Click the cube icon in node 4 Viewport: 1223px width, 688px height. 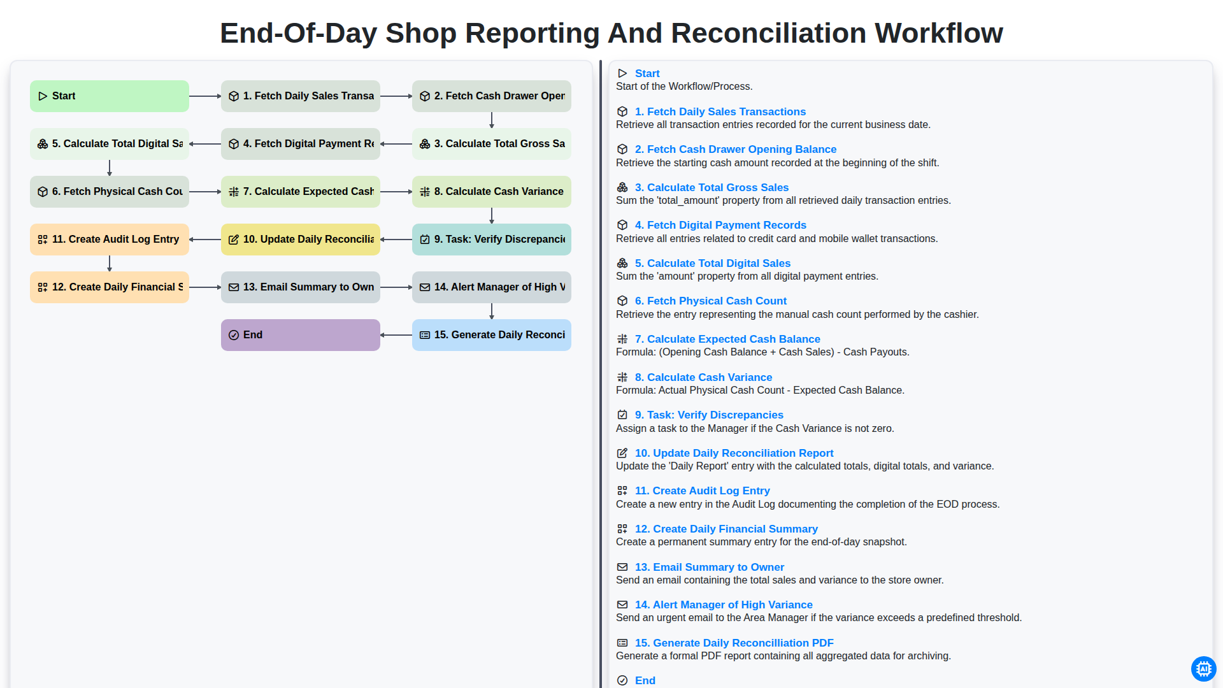(x=234, y=144)
